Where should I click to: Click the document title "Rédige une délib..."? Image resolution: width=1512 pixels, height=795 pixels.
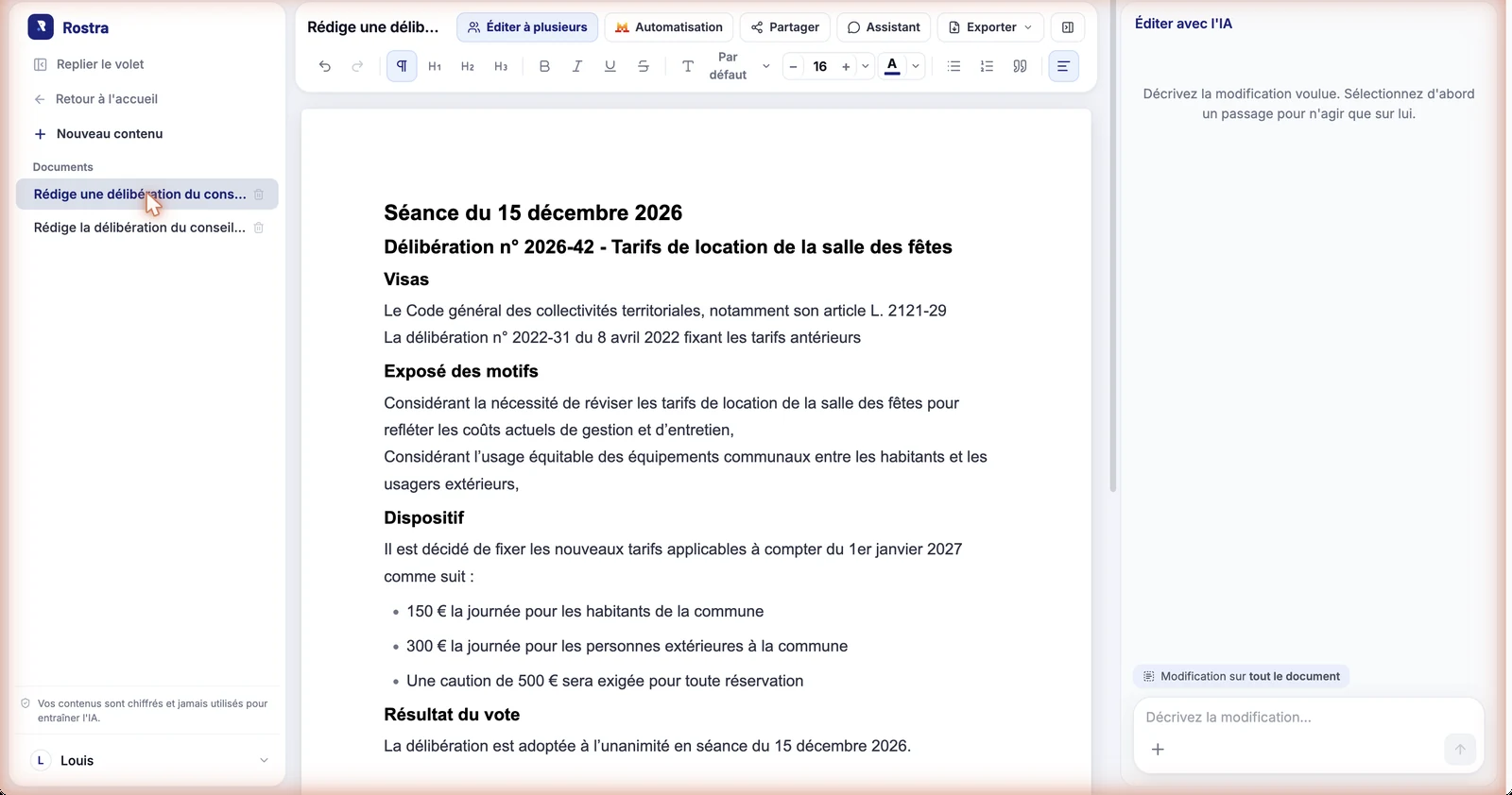373,27
